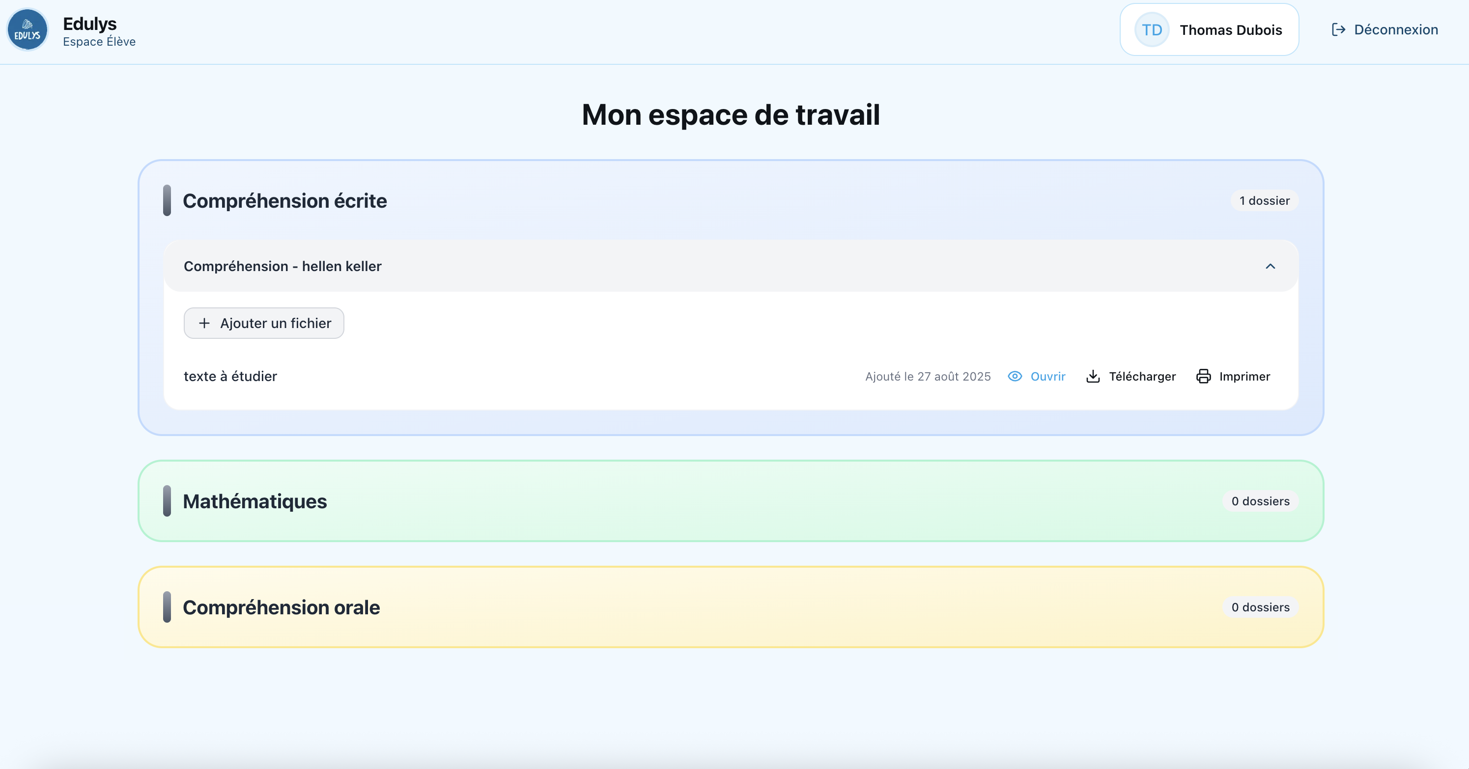Click the plus icon in Ajouter un fichier
The height and width of the screenshot is (769, 1469).
click(204, 323)
